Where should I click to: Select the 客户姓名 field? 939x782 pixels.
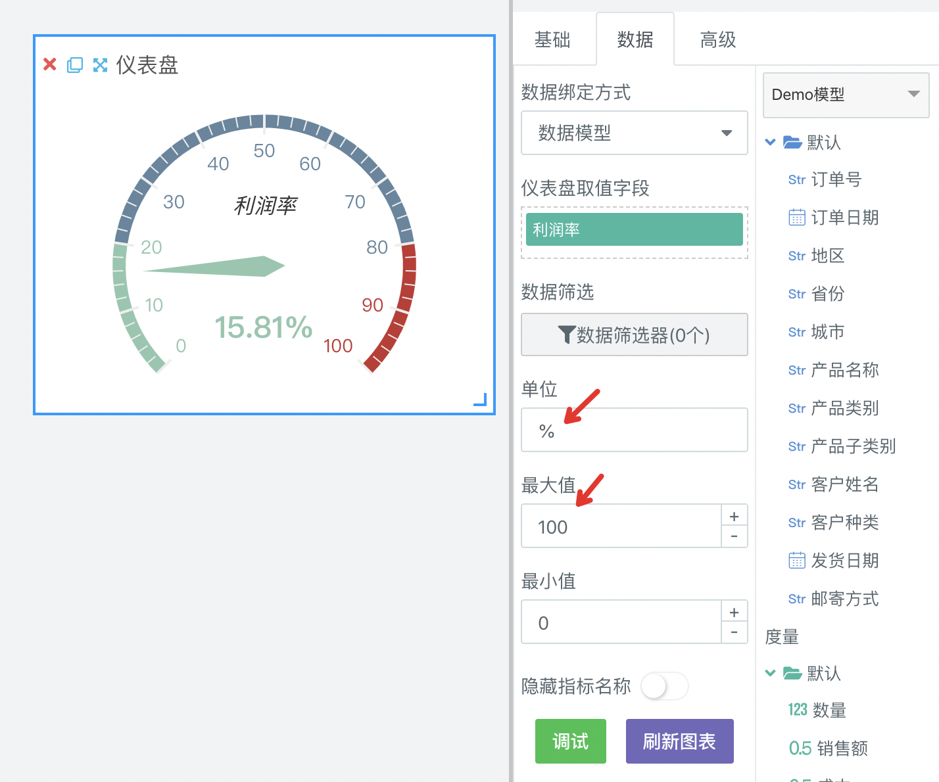pos(845,485)
